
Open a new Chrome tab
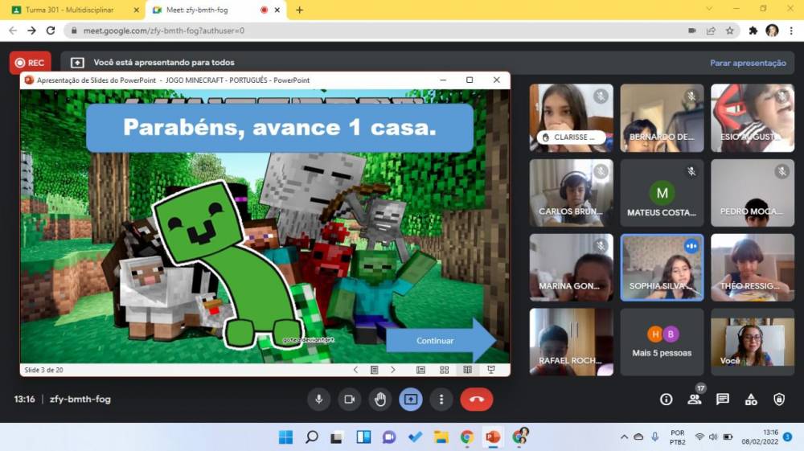click(x=300, y=10)
